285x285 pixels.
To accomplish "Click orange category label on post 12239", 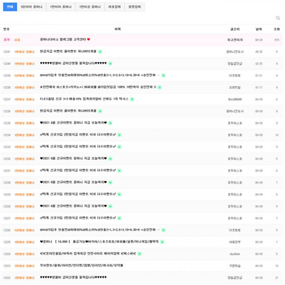I will [24, 76].
